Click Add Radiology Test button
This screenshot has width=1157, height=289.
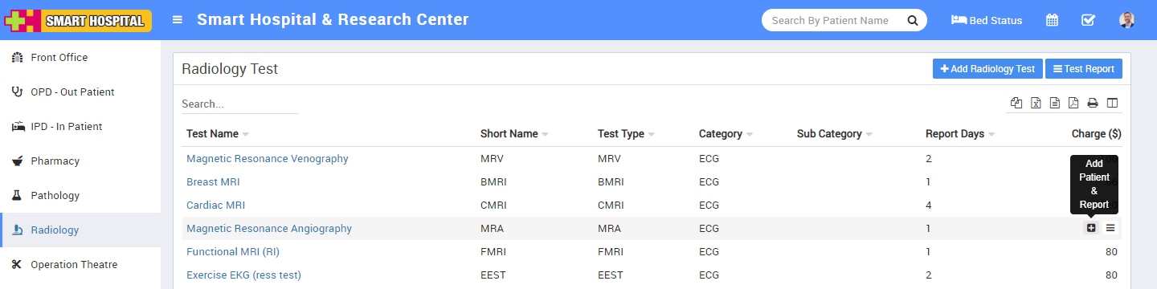click(987, 69)
